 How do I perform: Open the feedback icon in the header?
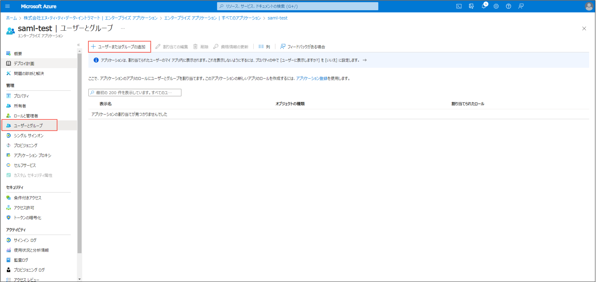point(521,6)
